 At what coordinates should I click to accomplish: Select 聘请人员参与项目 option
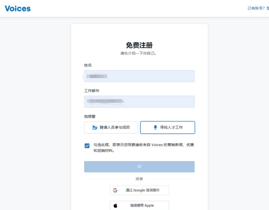click(x=111, y=127)
